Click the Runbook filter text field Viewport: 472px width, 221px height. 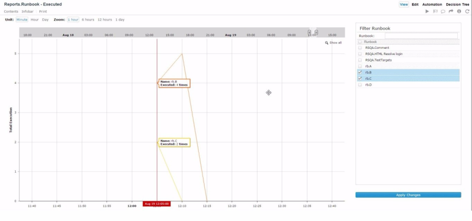pos(421,36)
